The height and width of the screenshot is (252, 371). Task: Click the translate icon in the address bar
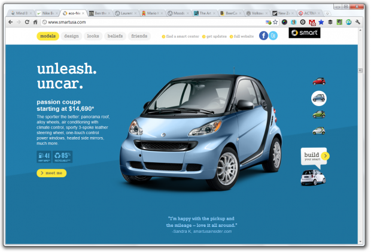pyautogui.click(x=268, y=22)
